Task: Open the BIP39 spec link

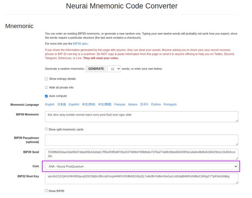Action: click(x=80, y=44)
